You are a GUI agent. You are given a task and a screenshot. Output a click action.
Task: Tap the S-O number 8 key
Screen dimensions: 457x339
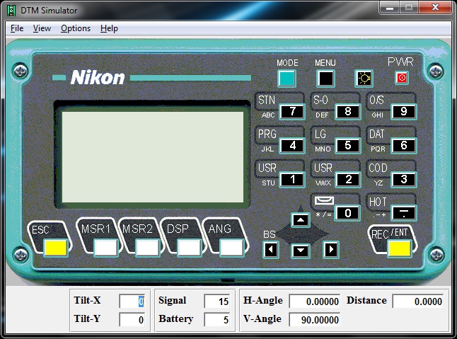348,112
